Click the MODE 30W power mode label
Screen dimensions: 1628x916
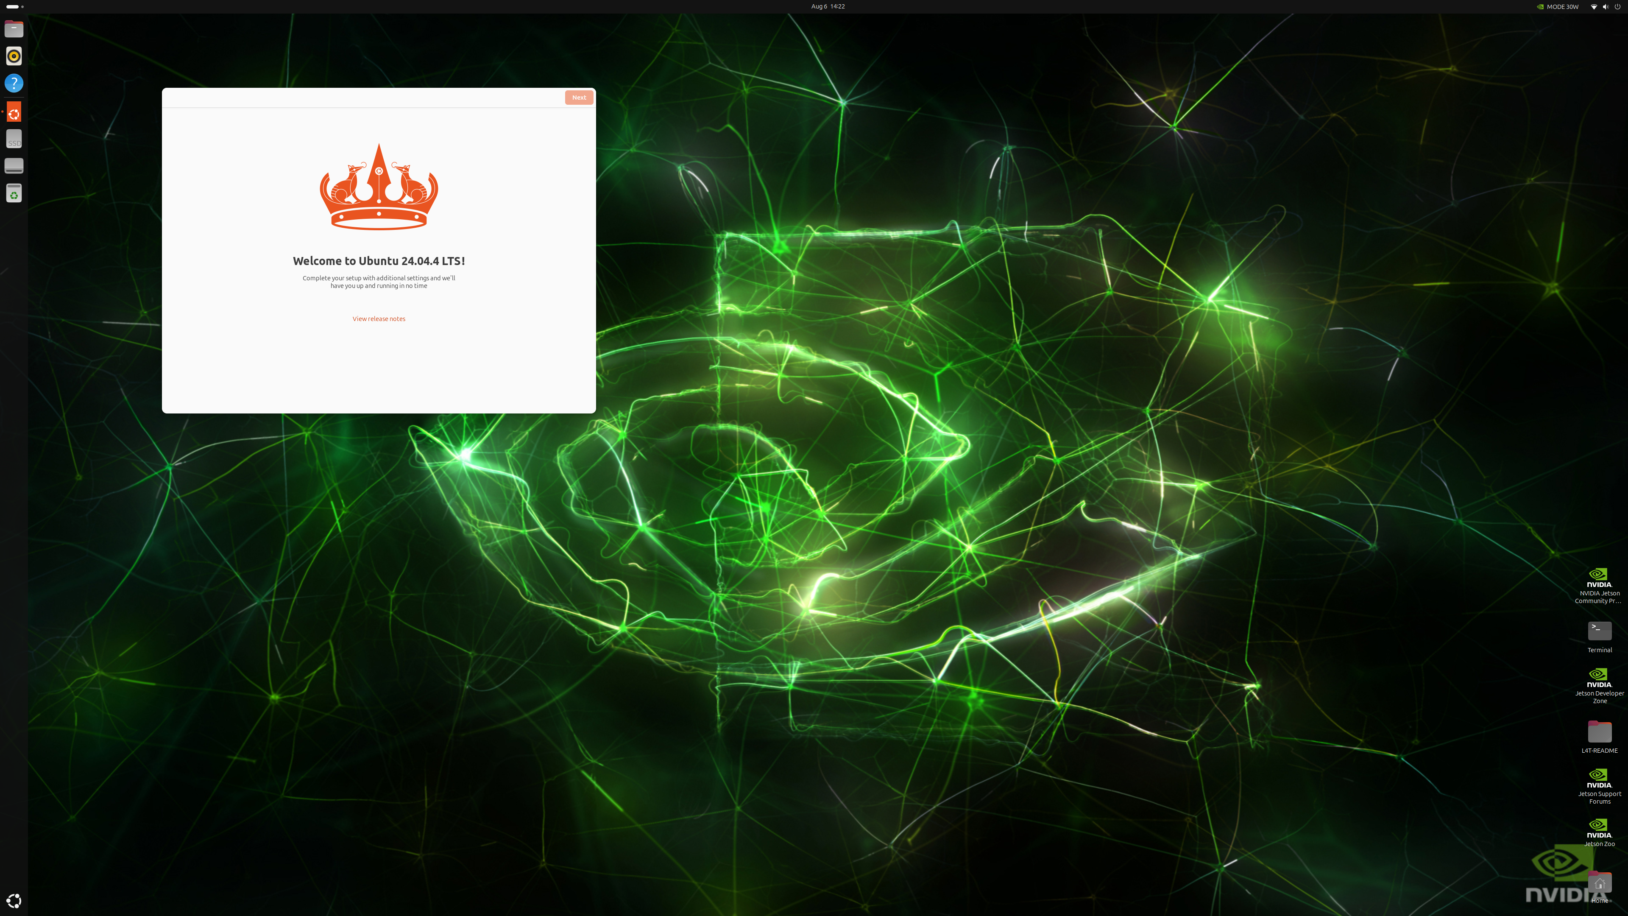pyautogui.click(x=1562, y=7)
